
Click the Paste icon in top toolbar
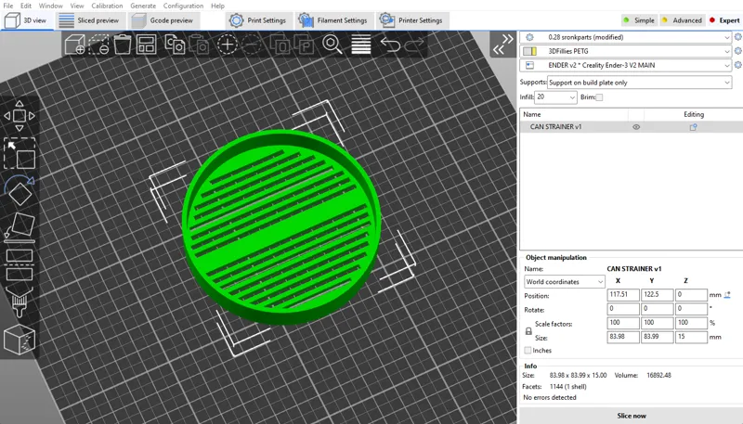coord(199,45)
